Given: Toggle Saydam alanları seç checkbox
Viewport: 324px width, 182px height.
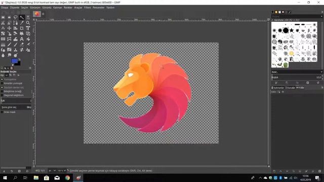Looking at the screenshot, I should click(x=2, y=87).
